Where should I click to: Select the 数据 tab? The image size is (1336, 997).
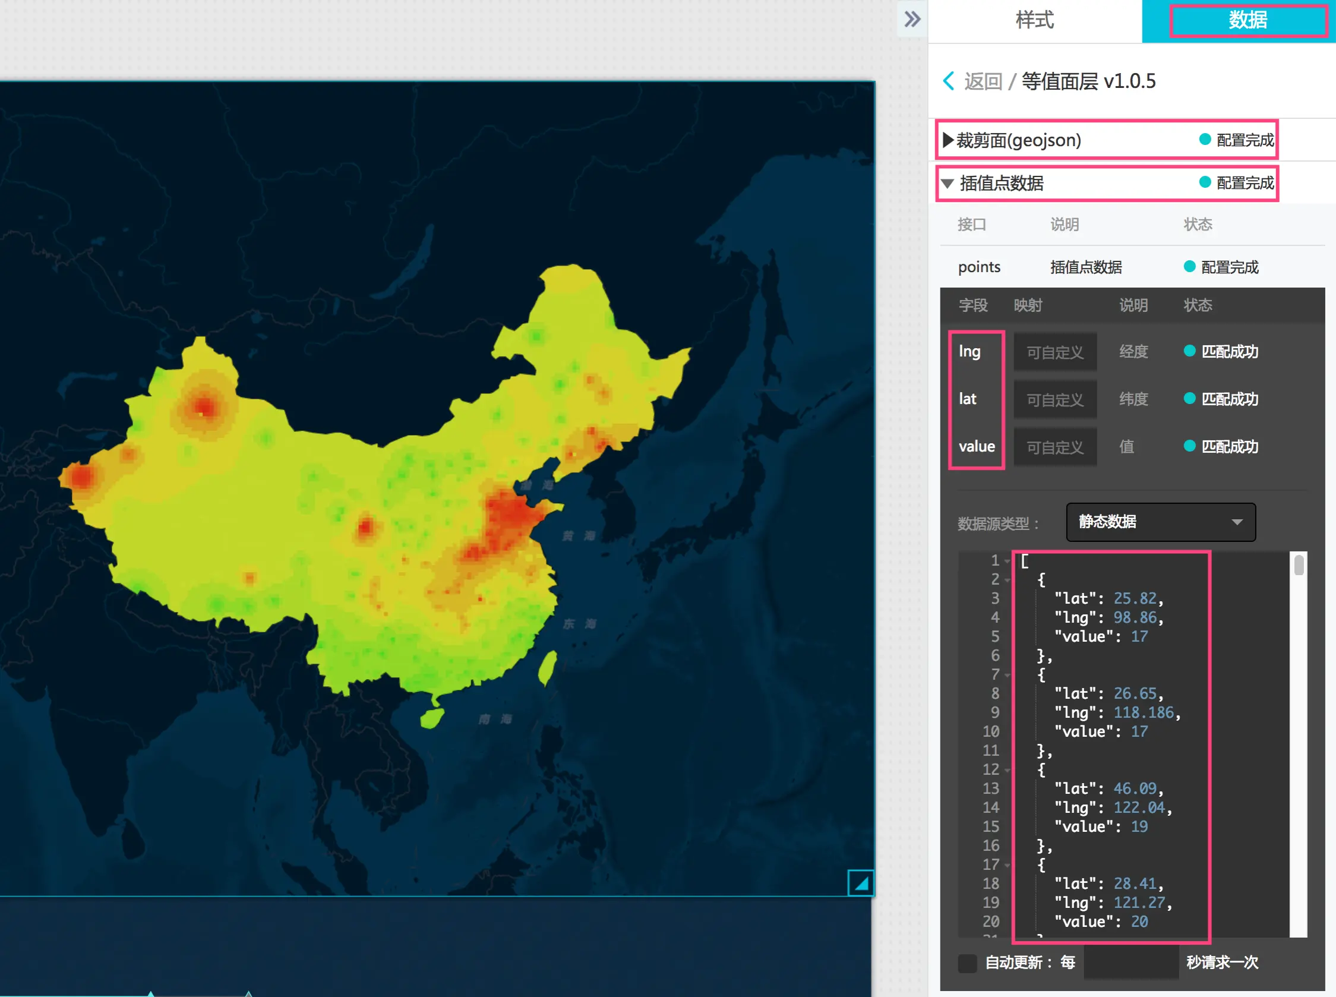tap(1247, 21)
